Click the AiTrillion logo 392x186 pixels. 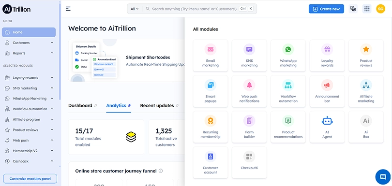16,10
